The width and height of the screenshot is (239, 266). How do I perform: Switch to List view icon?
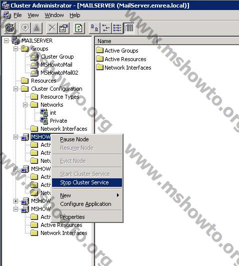click(x=117, y=28)
